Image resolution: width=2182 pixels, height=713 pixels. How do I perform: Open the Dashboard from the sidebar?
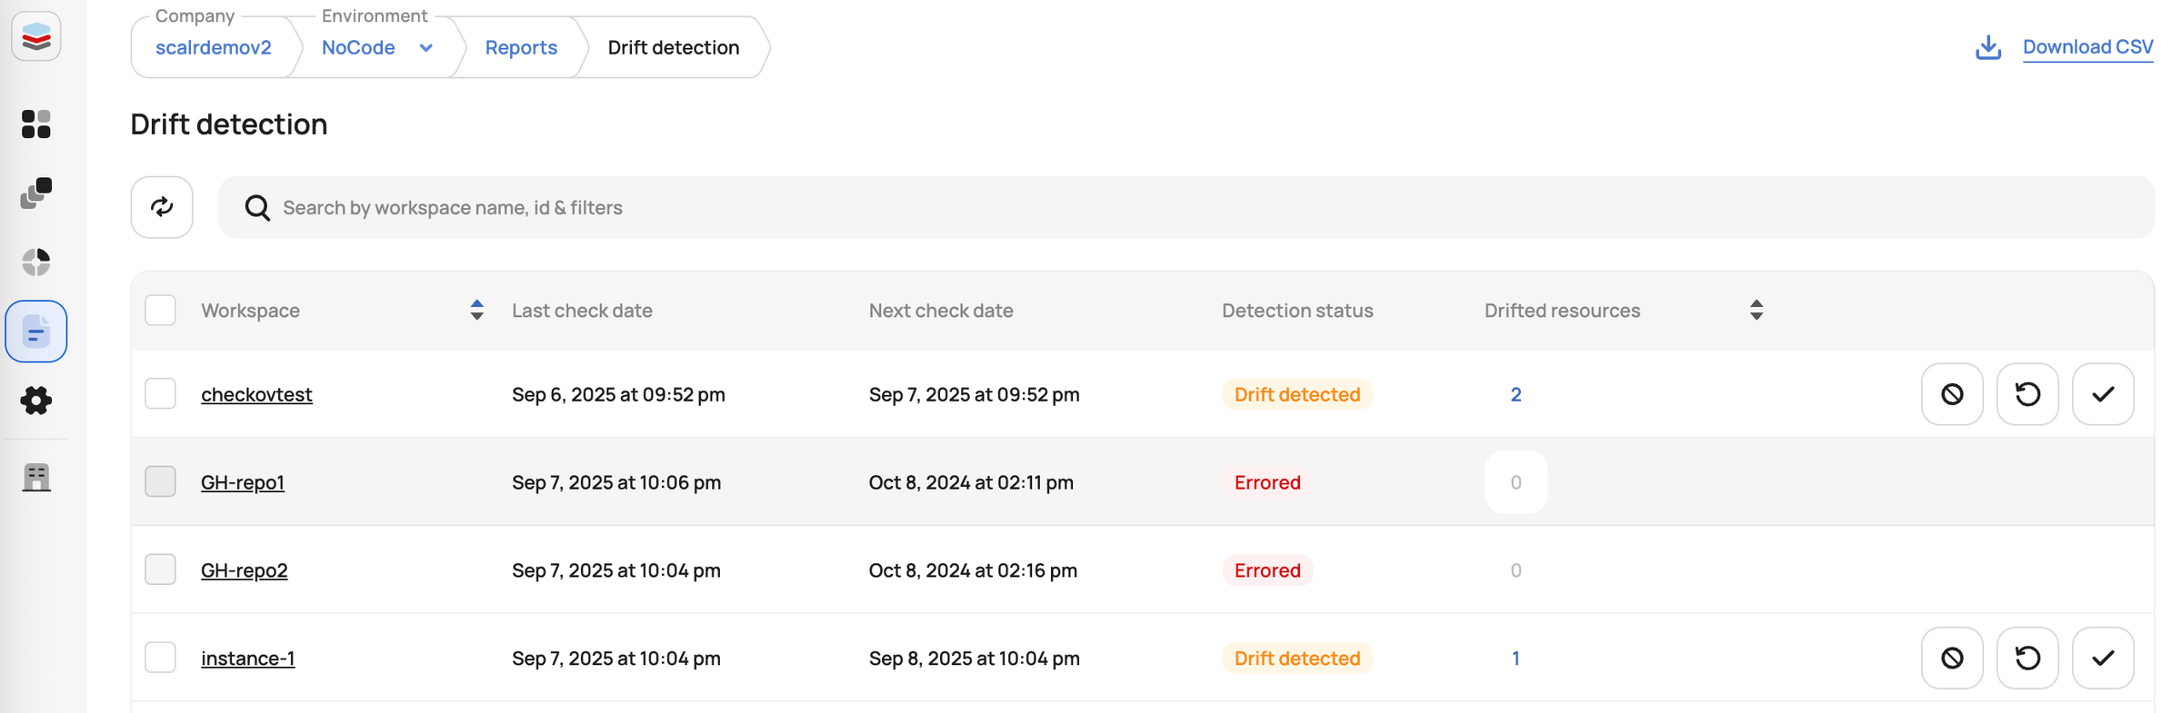tap(36, 125)
